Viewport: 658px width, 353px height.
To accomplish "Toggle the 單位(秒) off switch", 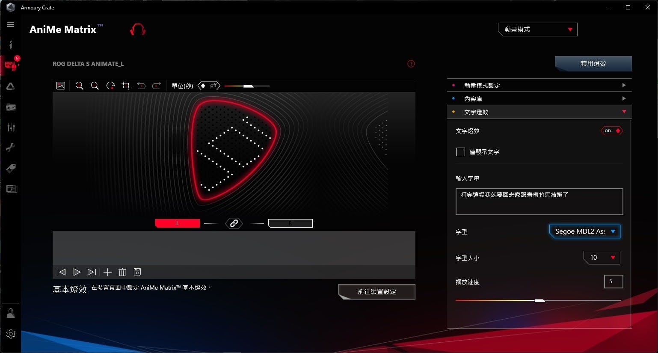I will click(x=209, y=86).
